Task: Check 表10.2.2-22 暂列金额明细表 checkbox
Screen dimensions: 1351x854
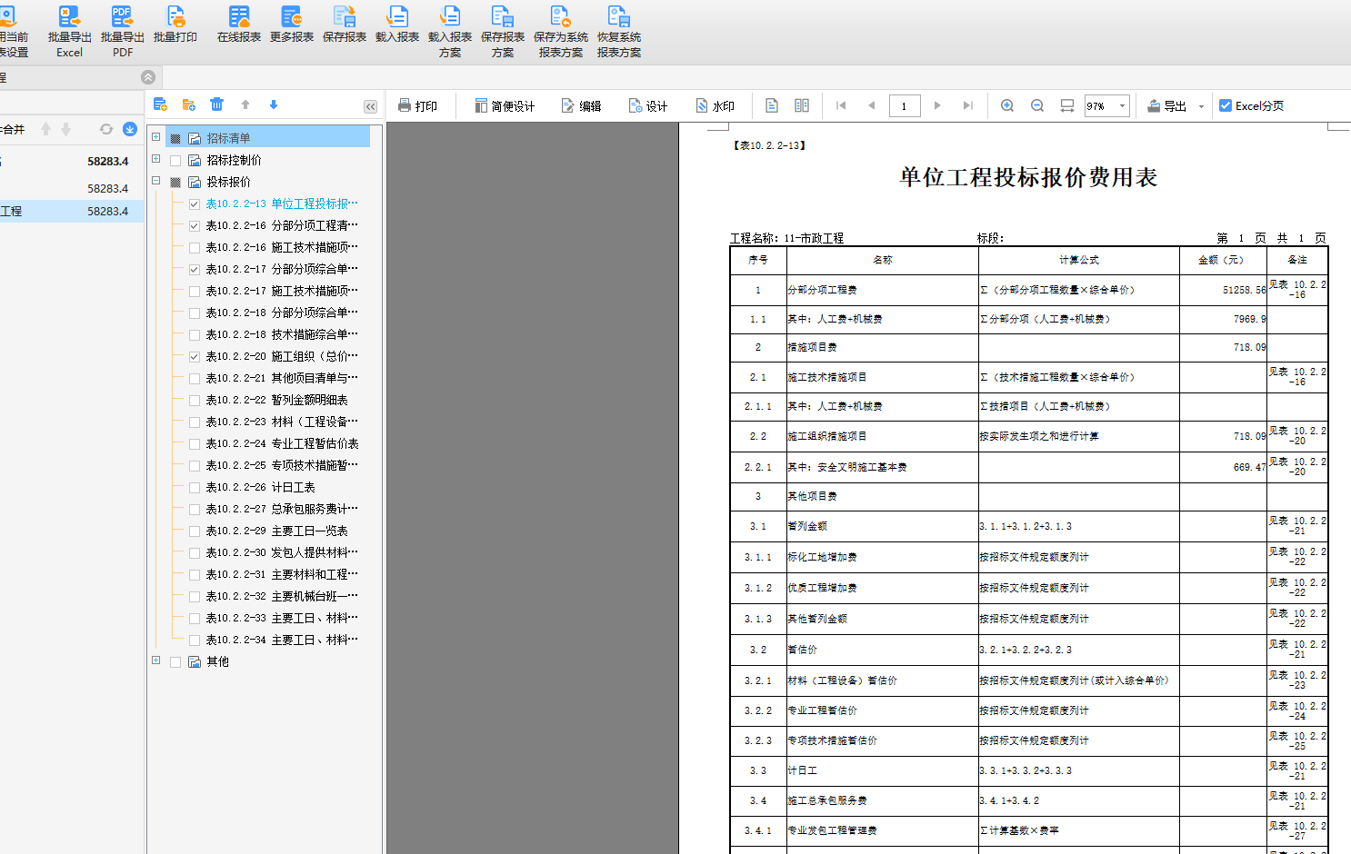Action: [x=194, y=400]
